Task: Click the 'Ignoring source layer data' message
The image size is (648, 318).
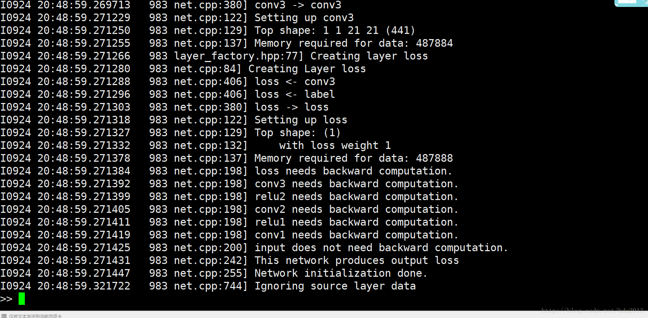Action: pos(335,286)
